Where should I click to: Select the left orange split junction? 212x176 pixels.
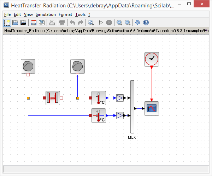pyautogui.click(x=28, y=98)
